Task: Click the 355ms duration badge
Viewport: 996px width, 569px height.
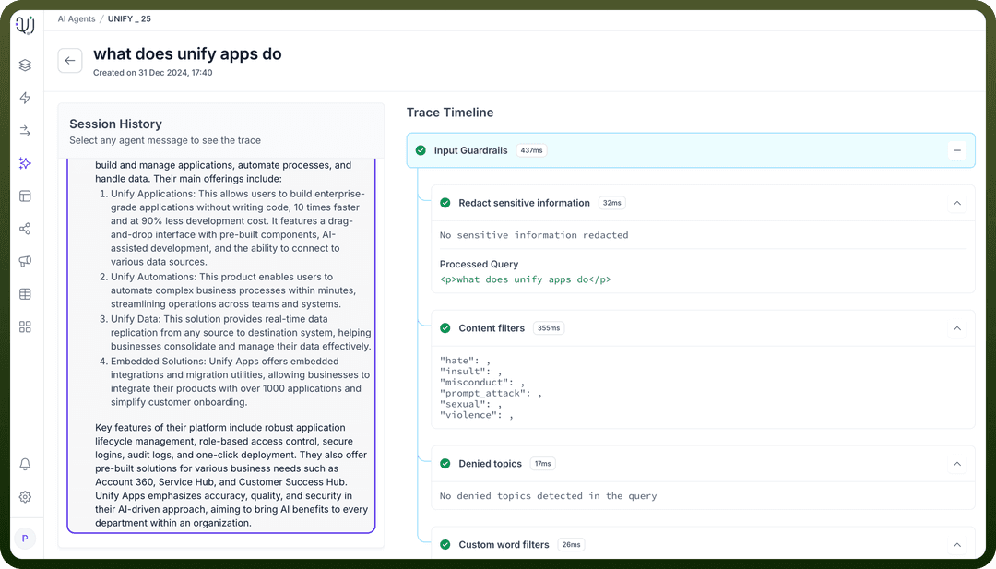Action: (549, 328)
